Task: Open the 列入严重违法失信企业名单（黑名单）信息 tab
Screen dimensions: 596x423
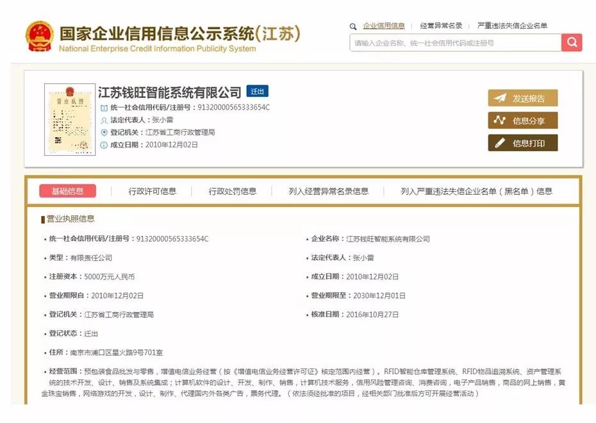Action: point(476,191)
